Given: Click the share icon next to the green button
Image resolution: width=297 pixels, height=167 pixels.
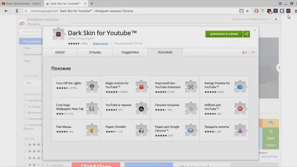Looking at the screenshot, I should point(246,34).
